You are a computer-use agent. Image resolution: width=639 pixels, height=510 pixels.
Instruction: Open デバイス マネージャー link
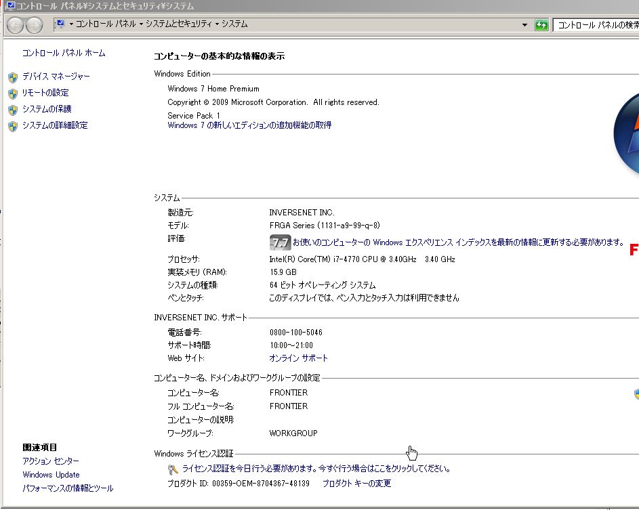point(56,76)
